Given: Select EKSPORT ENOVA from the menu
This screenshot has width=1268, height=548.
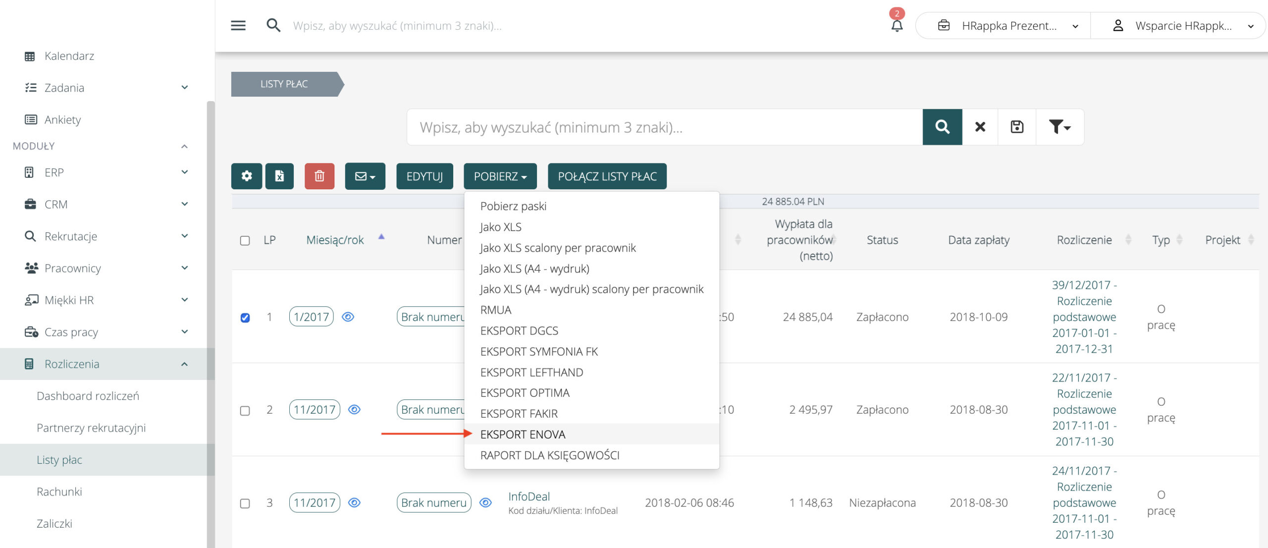Looking at the screenshot, I should (x=523, y=435).
